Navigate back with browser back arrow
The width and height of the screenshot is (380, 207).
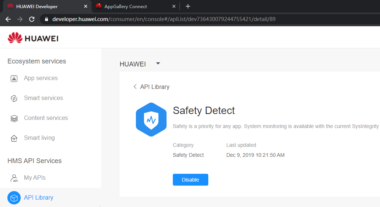(x=8, y=19)
